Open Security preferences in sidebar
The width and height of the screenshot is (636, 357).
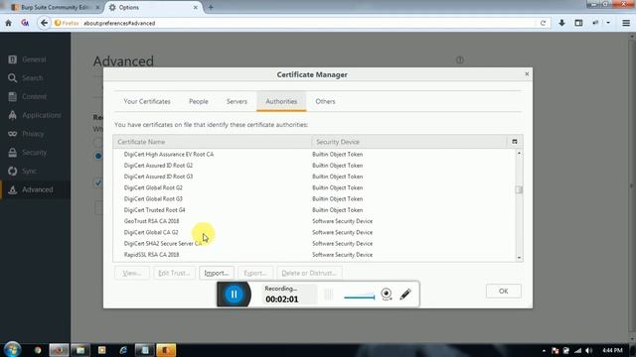36,152
